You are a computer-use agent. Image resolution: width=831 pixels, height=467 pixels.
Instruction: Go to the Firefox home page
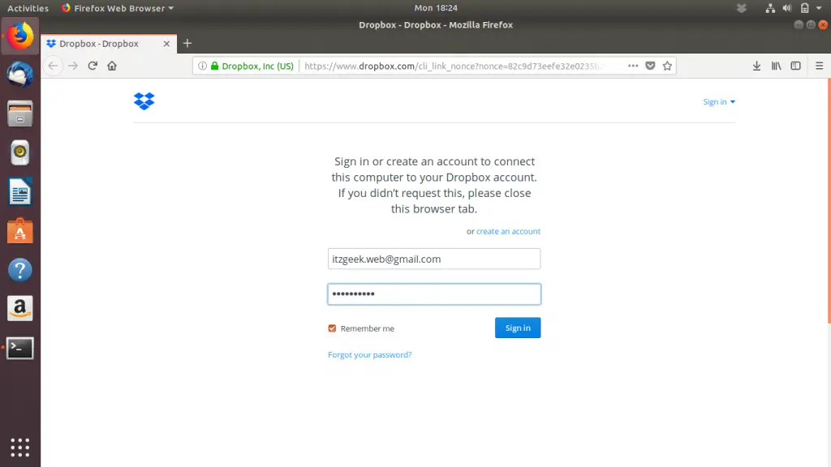point(112,66)
